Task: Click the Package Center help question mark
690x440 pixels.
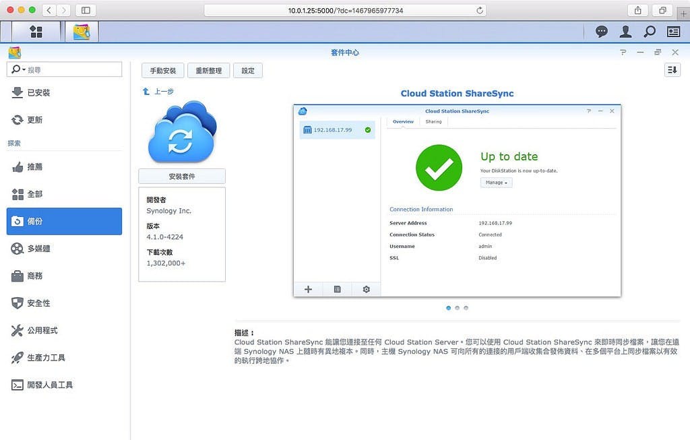Action: point(623,53)
